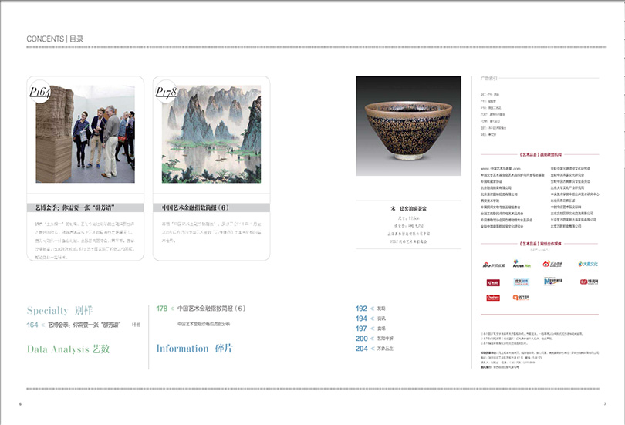Click the red 网络合作媒体 heading

pyautogui.click(x=540, y=244)
